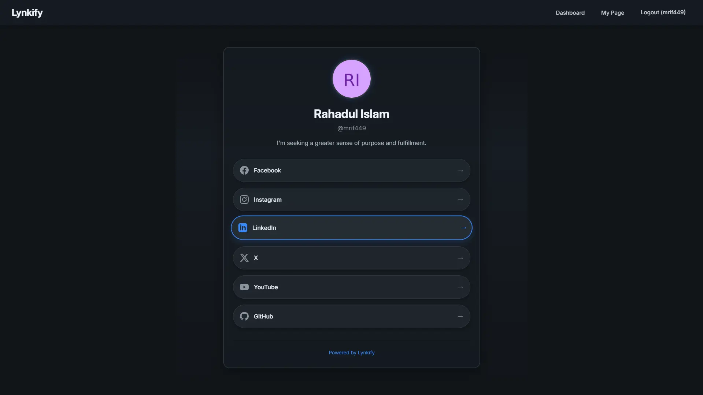Click the blue LinkedIn icon
Screen dimensions: 703x395
tap(243, 228)
